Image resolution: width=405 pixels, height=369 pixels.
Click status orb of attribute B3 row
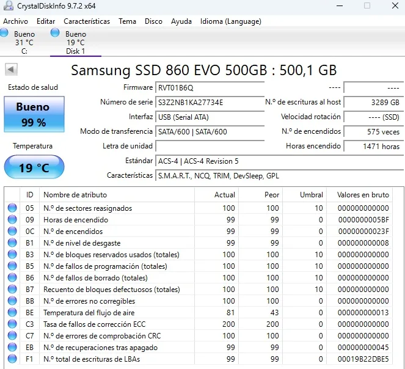click(x=12, y=254)
